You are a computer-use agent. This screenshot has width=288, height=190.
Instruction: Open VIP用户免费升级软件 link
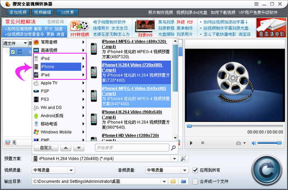click(258, 12)
